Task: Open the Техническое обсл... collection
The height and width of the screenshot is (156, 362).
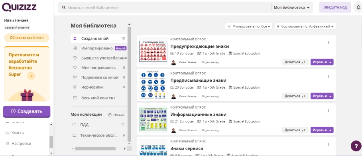Action: pyautogui.click(x=99, y=135)
